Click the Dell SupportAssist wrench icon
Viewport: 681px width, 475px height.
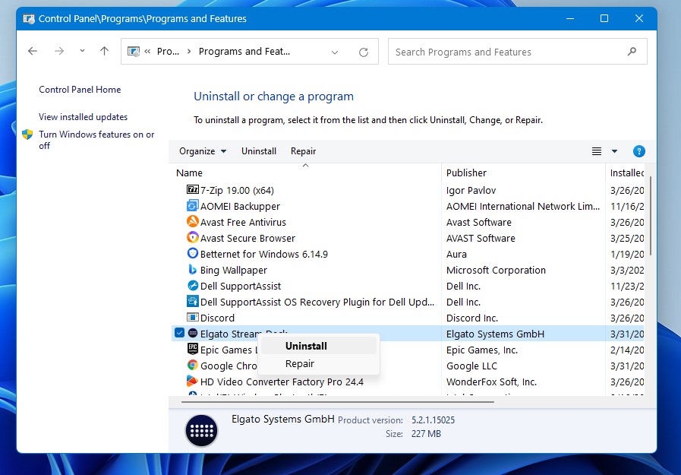[x=192, y=286]
